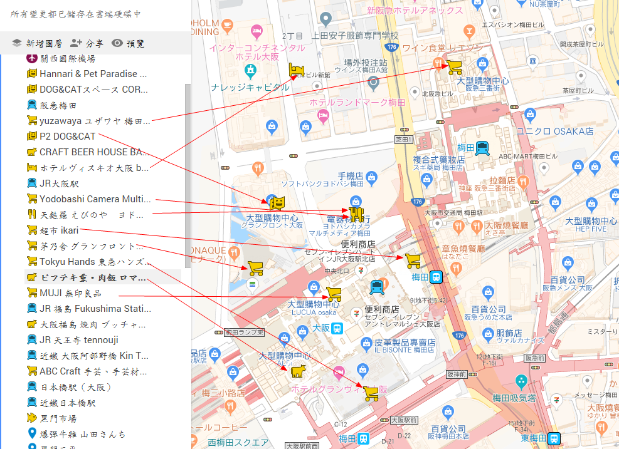Click the 新增圖層 add layer button

37,43
